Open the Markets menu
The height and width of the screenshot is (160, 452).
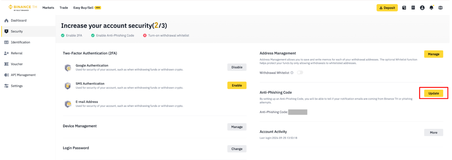point(48,8)
